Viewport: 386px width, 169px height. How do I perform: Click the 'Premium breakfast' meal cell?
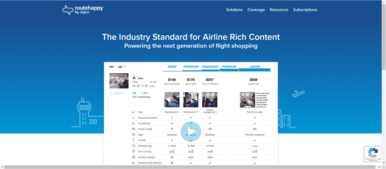[x=255, y=135]
